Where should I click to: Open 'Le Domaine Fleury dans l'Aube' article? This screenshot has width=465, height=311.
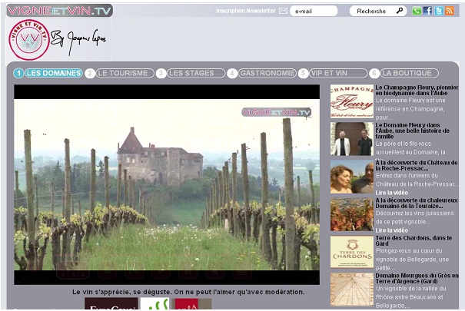(x=412, y=131)
